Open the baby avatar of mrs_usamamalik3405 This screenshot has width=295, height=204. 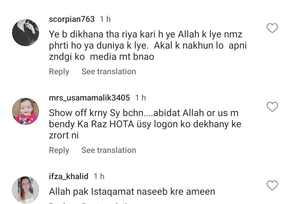(26, 111)
